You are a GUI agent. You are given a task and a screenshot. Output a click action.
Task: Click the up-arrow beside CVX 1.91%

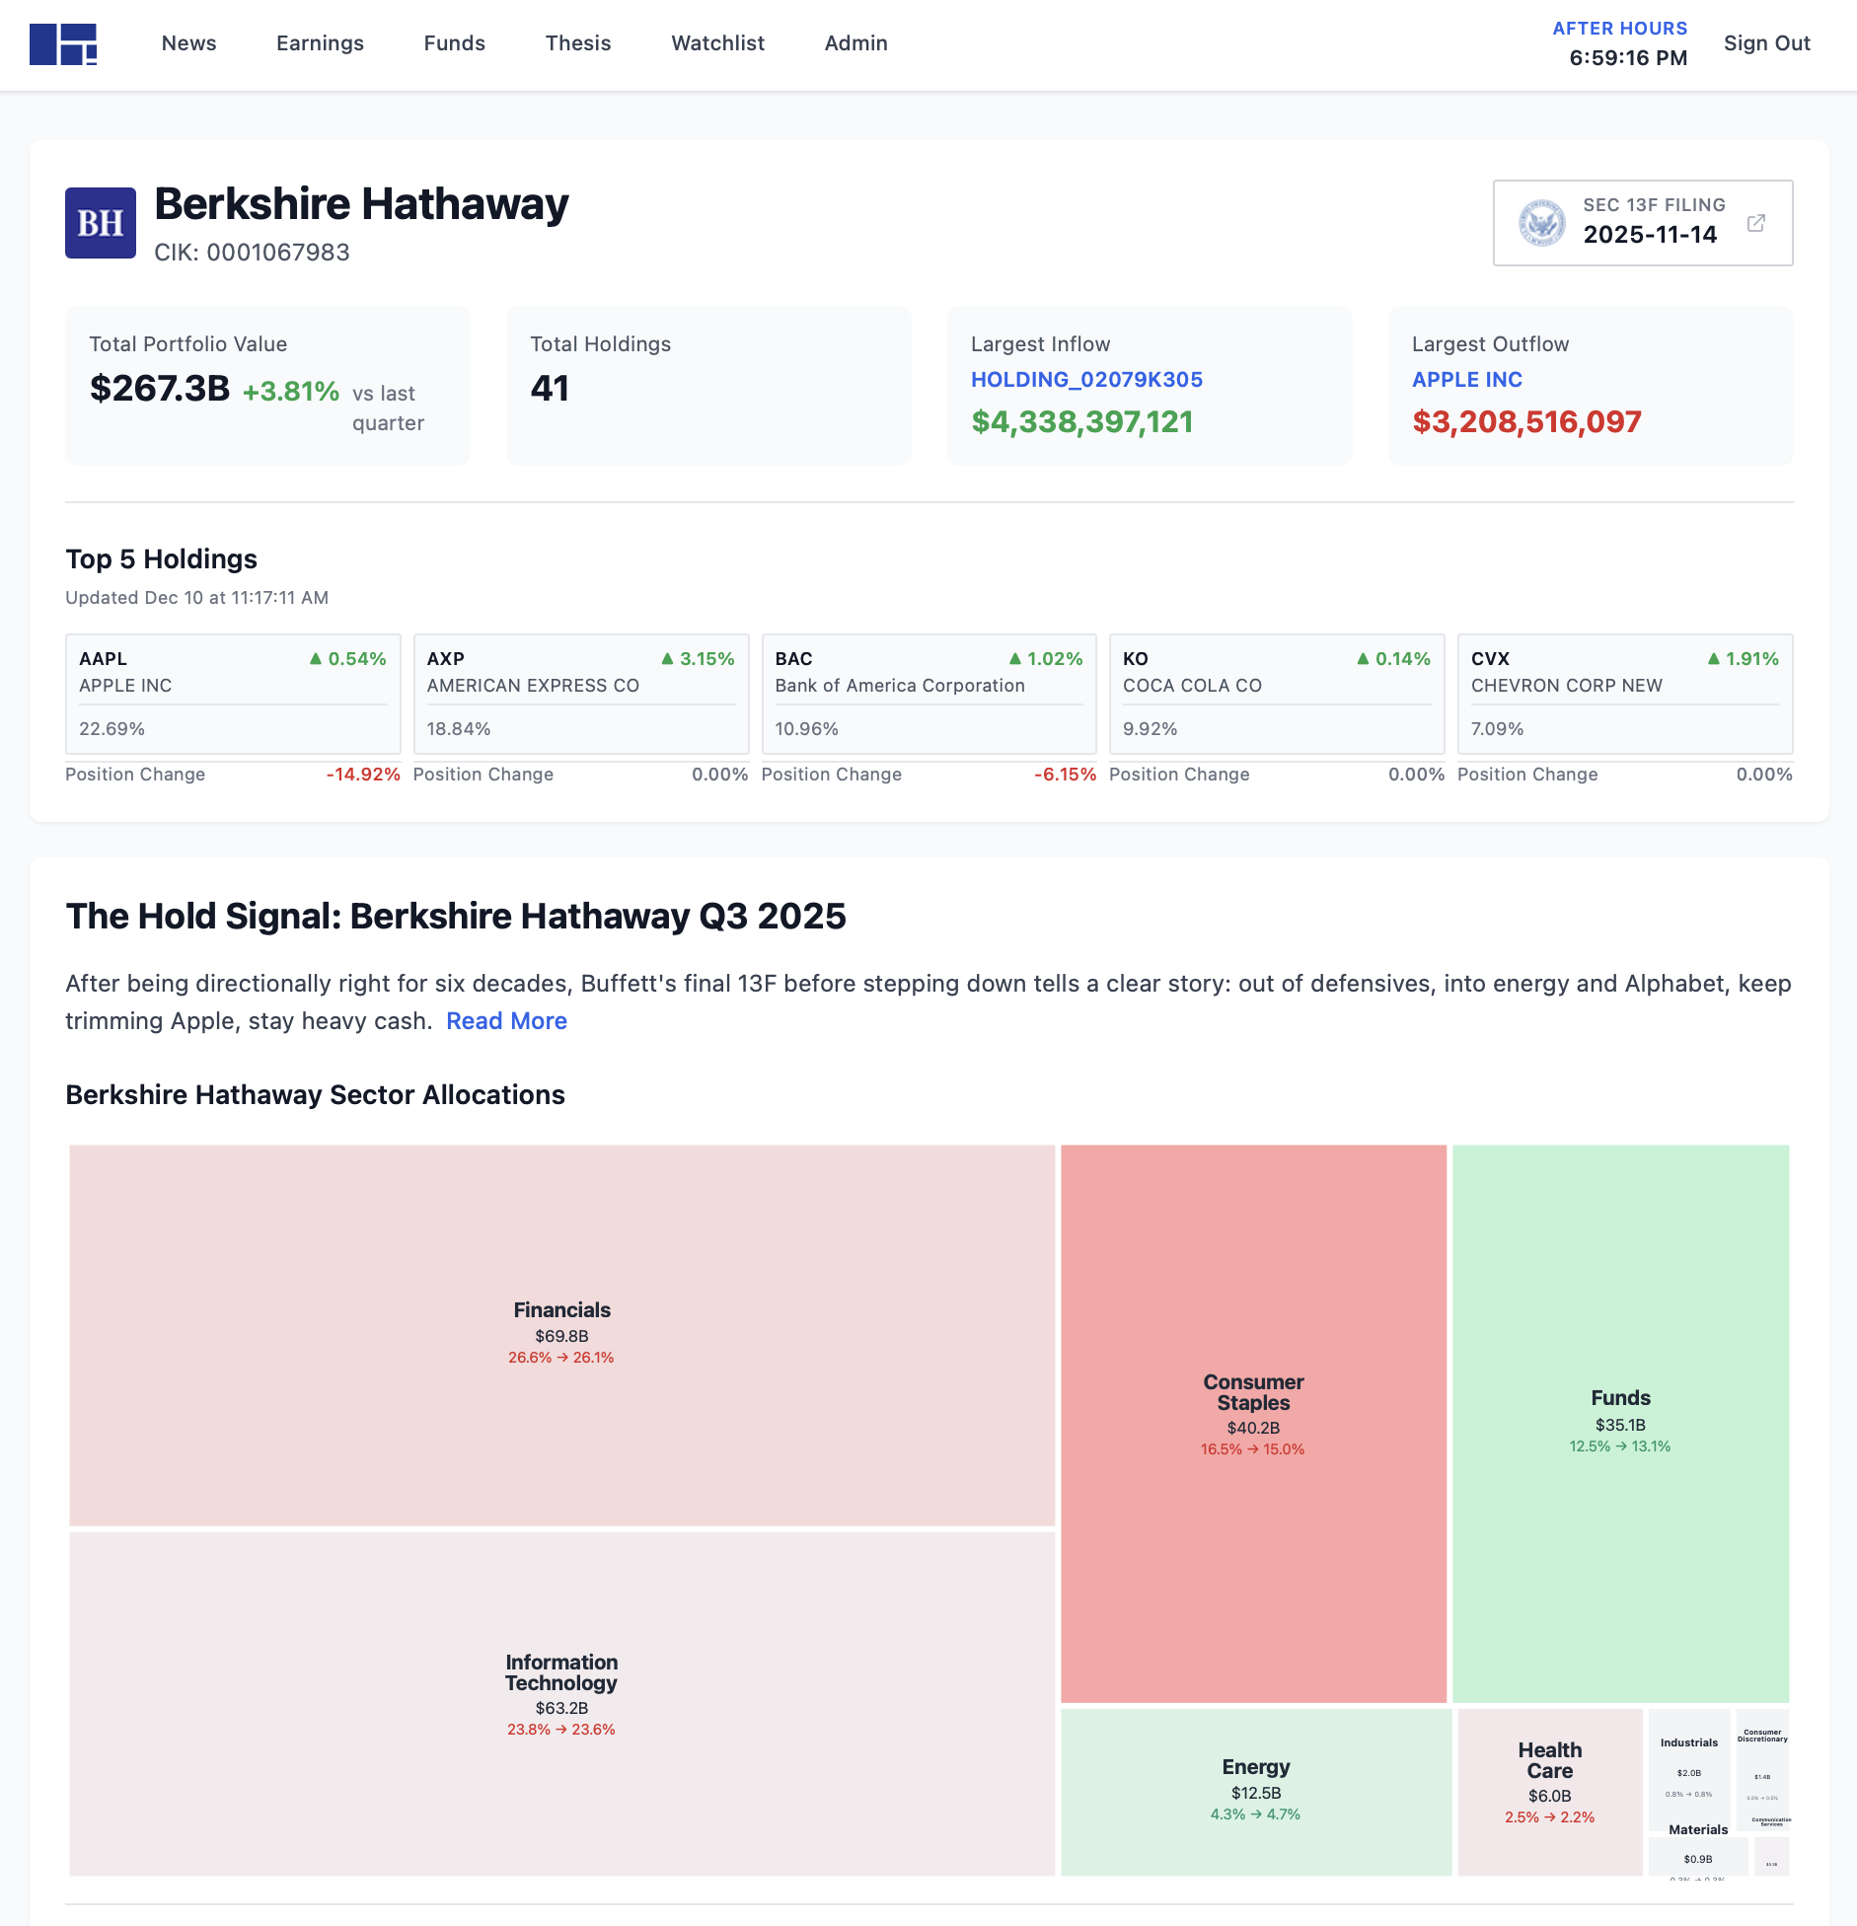pyautogui.click(x=1715, y=657)
